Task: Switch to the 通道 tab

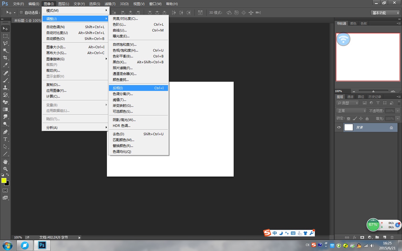Action: point(350,97)
